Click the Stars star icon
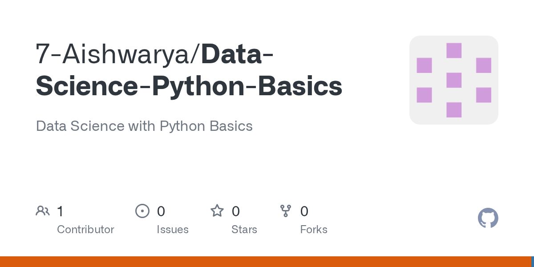 point(217,210)
